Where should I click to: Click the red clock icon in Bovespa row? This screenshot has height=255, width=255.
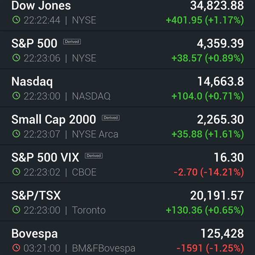coord(16,248)
